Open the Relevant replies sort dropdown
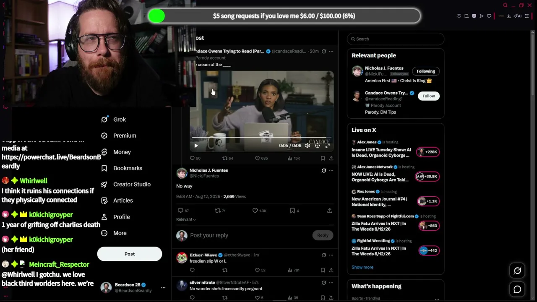Screen dimensions: 537x302 (x=186, y=219)
